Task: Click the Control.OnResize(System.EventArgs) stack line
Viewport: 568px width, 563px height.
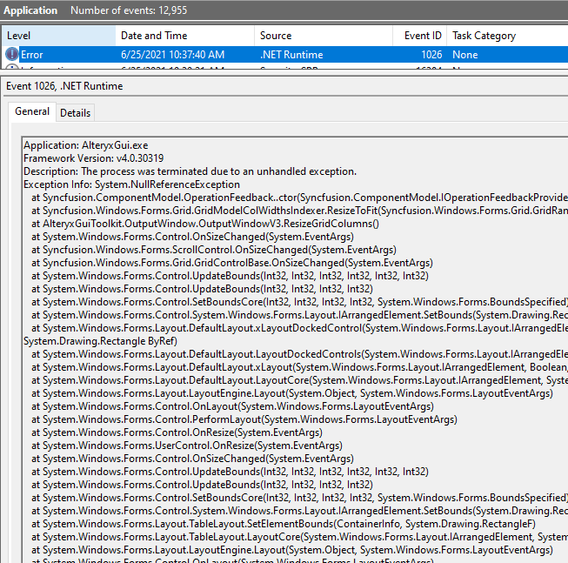Action: coord(177,432)
